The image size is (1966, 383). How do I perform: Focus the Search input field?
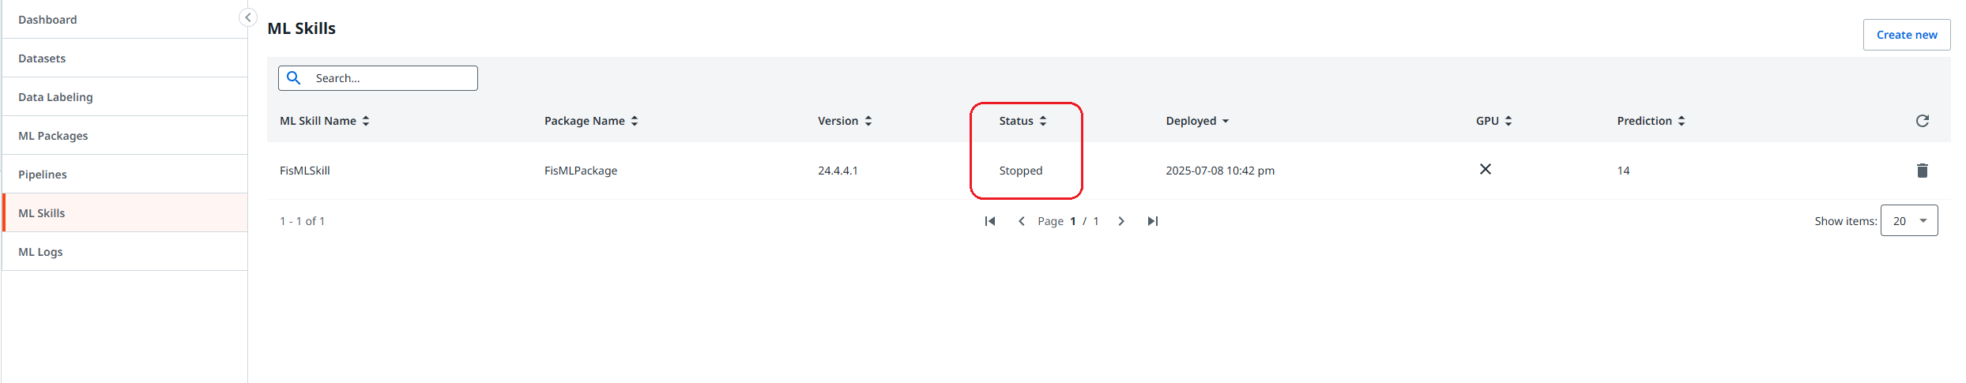pyautogui.click(x=391, y=78)
